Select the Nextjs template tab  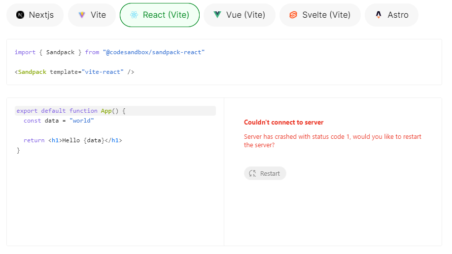[x=35, y=15]
